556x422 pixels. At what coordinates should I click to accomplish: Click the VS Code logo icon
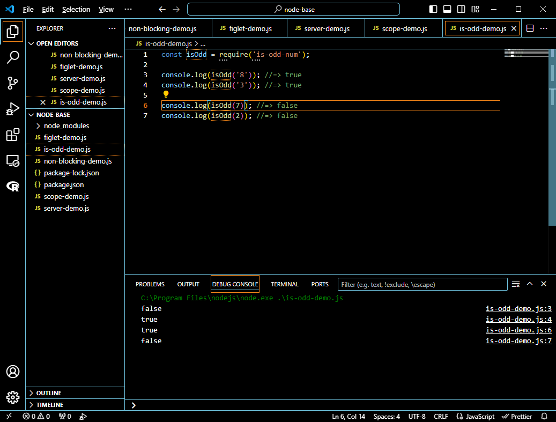click(10, 9)
